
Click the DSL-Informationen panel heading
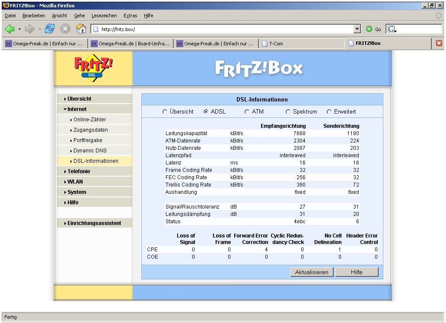coord(262,99)
